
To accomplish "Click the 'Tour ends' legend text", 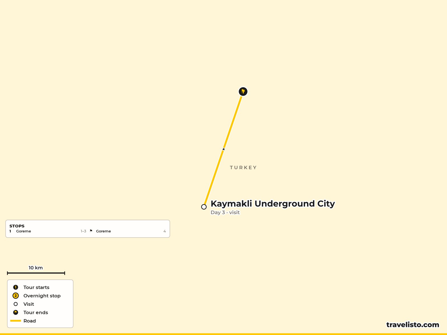I will (36, 312).
